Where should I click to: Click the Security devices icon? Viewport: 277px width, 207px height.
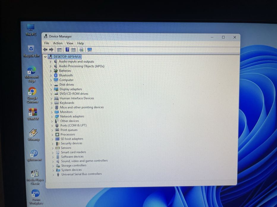tap(57, 143)
